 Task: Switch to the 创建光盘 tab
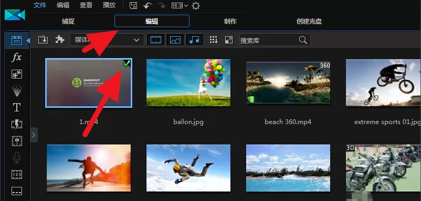point(309,21)
